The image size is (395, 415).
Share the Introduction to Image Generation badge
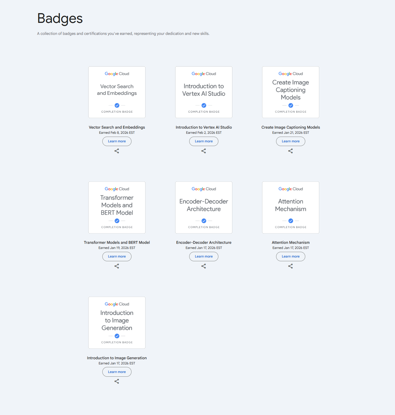(117, 381)
